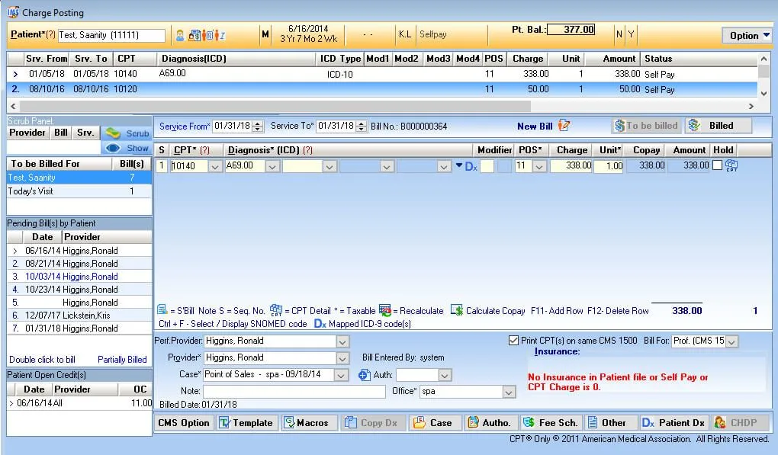778x455 pixels.
Task: Click the CPT Detail legend icon
Action: click(276, 310)
